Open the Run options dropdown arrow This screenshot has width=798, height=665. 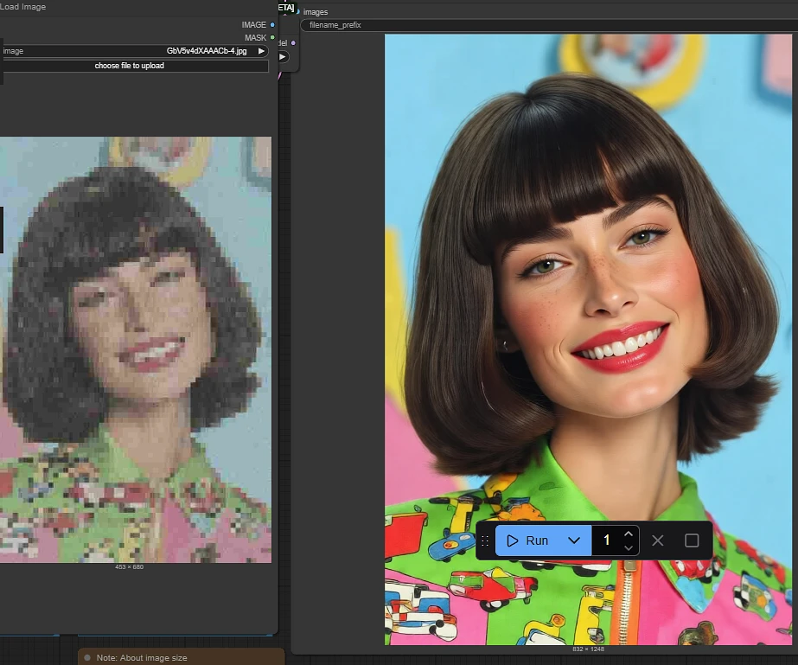pos(575,540)
